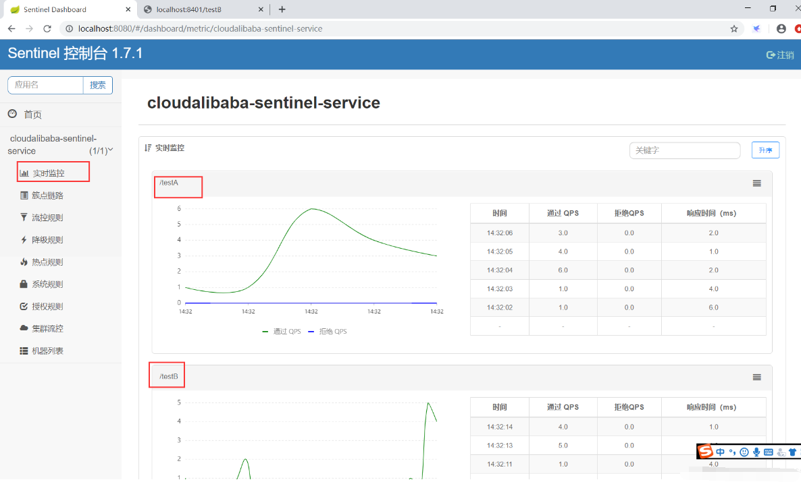The height and width of the screenshot is (482, 801).
Task: Open 热点规则 hotspot rules page
Action: pos(47,262)
